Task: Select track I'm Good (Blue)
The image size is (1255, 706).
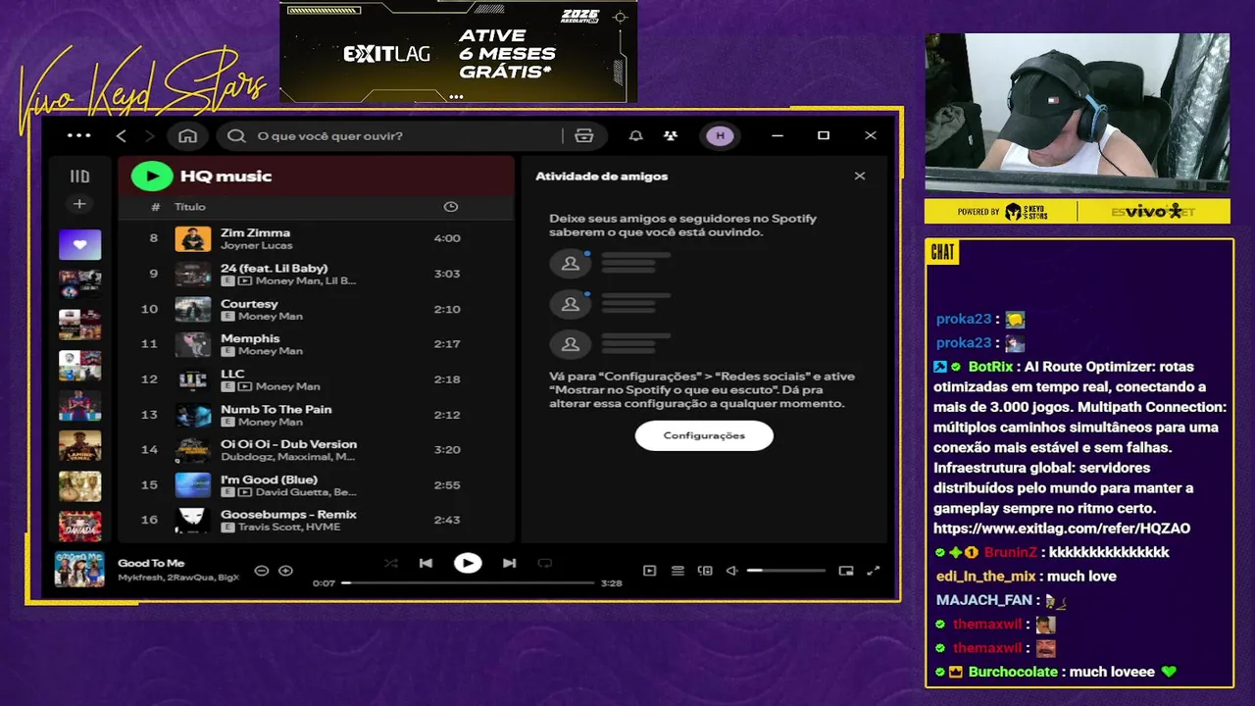Action: 316,485
